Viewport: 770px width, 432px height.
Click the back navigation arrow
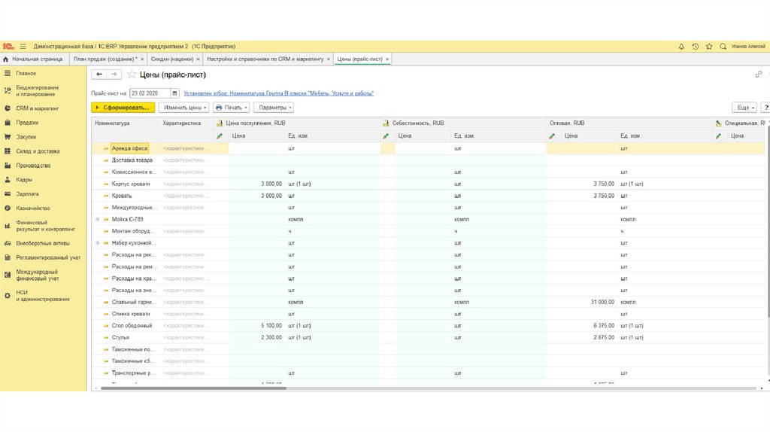tap(99, 75)
